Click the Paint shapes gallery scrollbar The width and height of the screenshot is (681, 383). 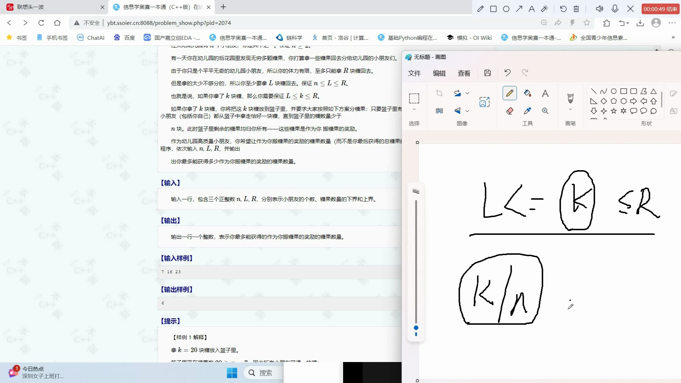(661, 99)
